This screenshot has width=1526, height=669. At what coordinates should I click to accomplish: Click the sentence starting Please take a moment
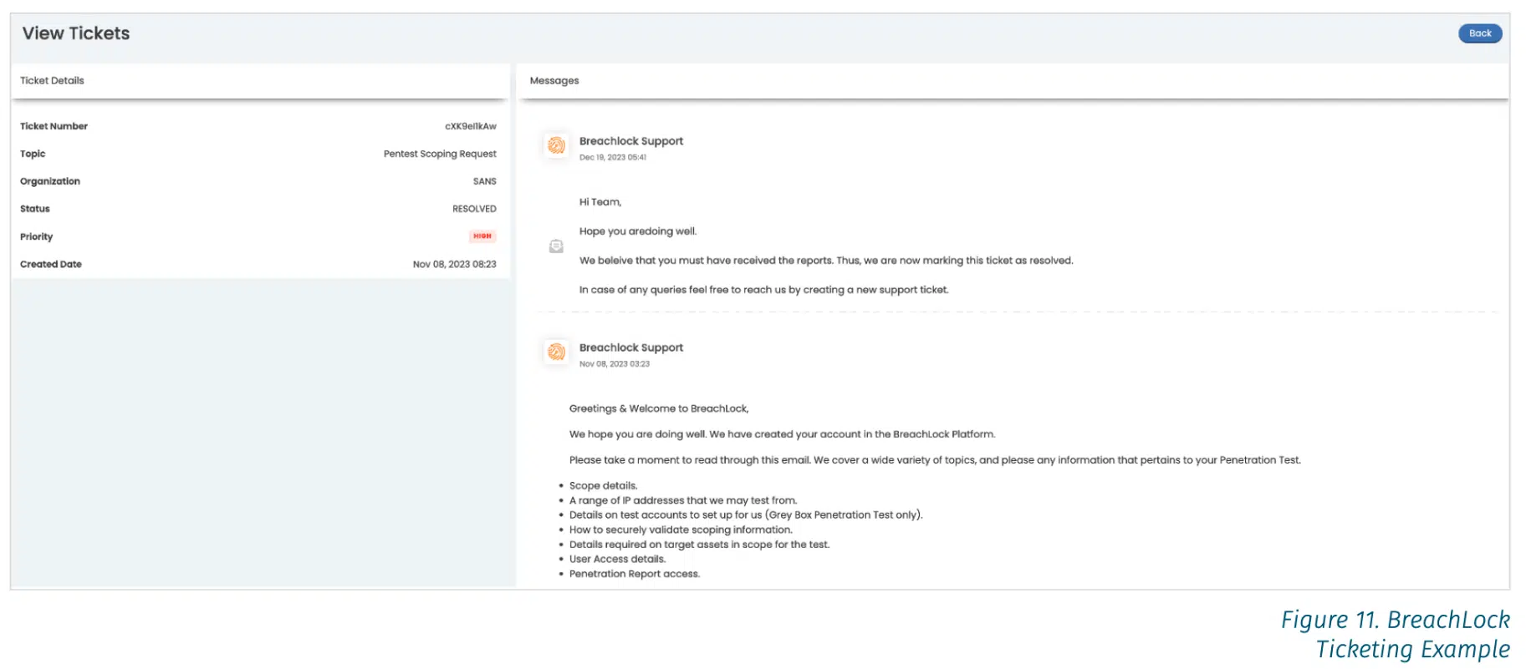[935, 460]
